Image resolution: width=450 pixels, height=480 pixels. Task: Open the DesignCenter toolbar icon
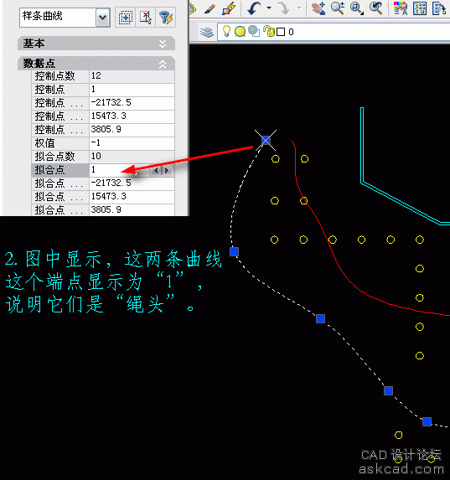click(420, 8)
